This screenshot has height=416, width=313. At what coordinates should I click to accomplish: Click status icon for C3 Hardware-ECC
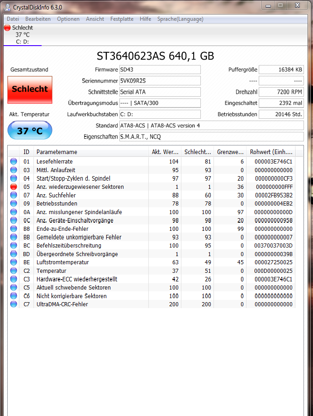tap(14, 279)
